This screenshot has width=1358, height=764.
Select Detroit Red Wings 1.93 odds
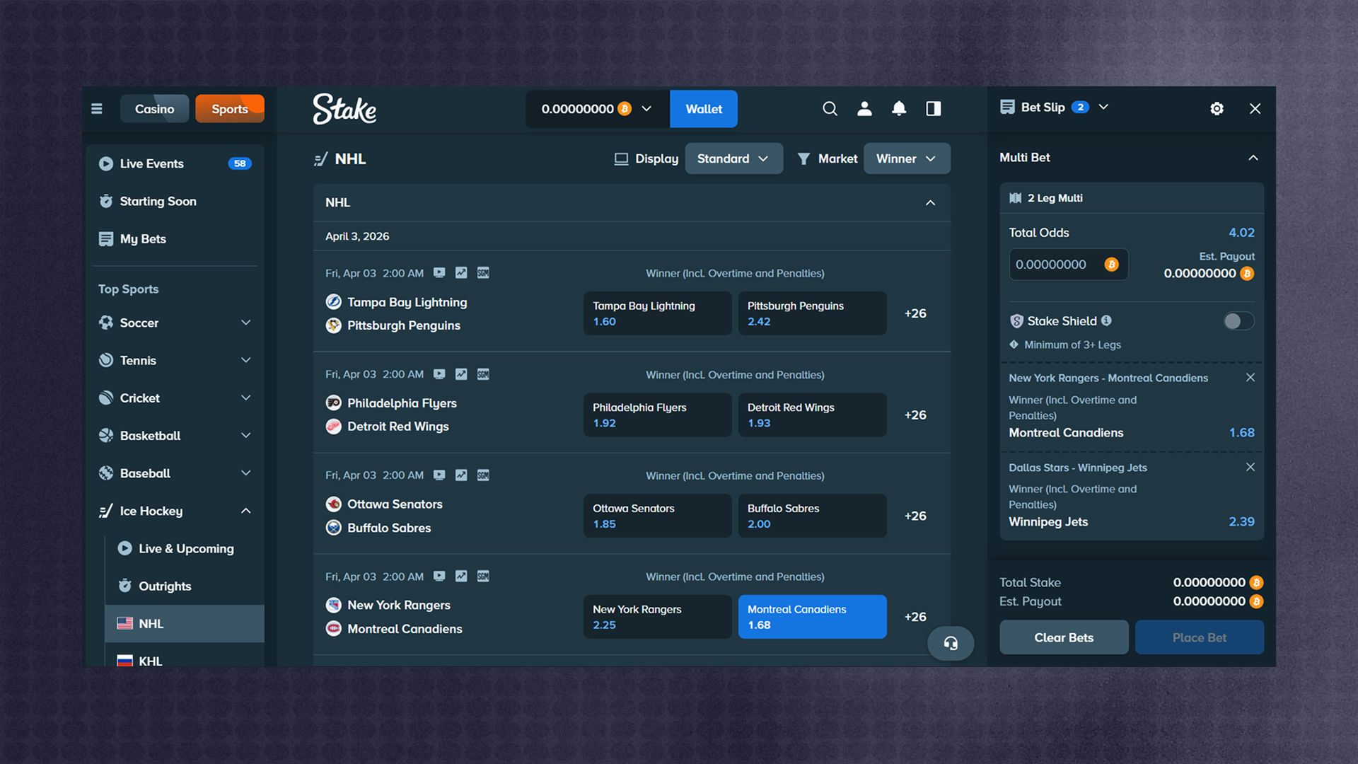pos(812,415)
